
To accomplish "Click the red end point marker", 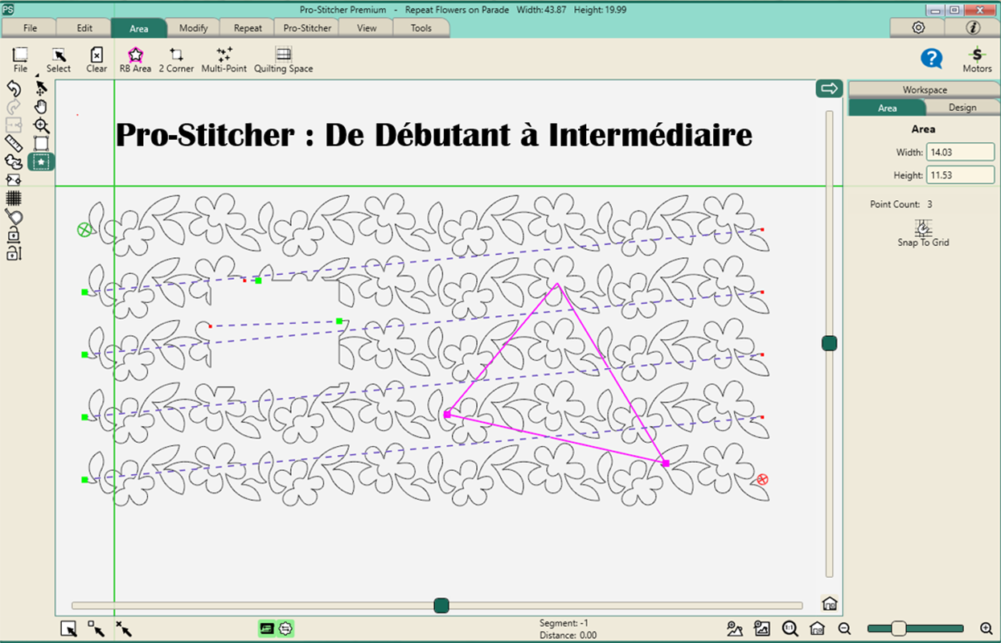I will tap(762, 480).
